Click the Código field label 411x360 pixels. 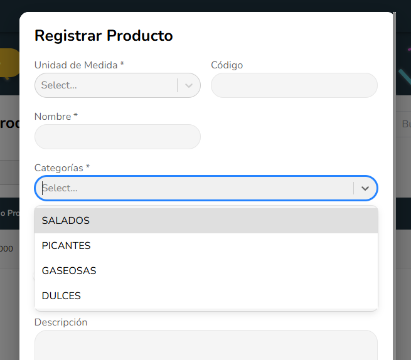click(x=227, y=65)
